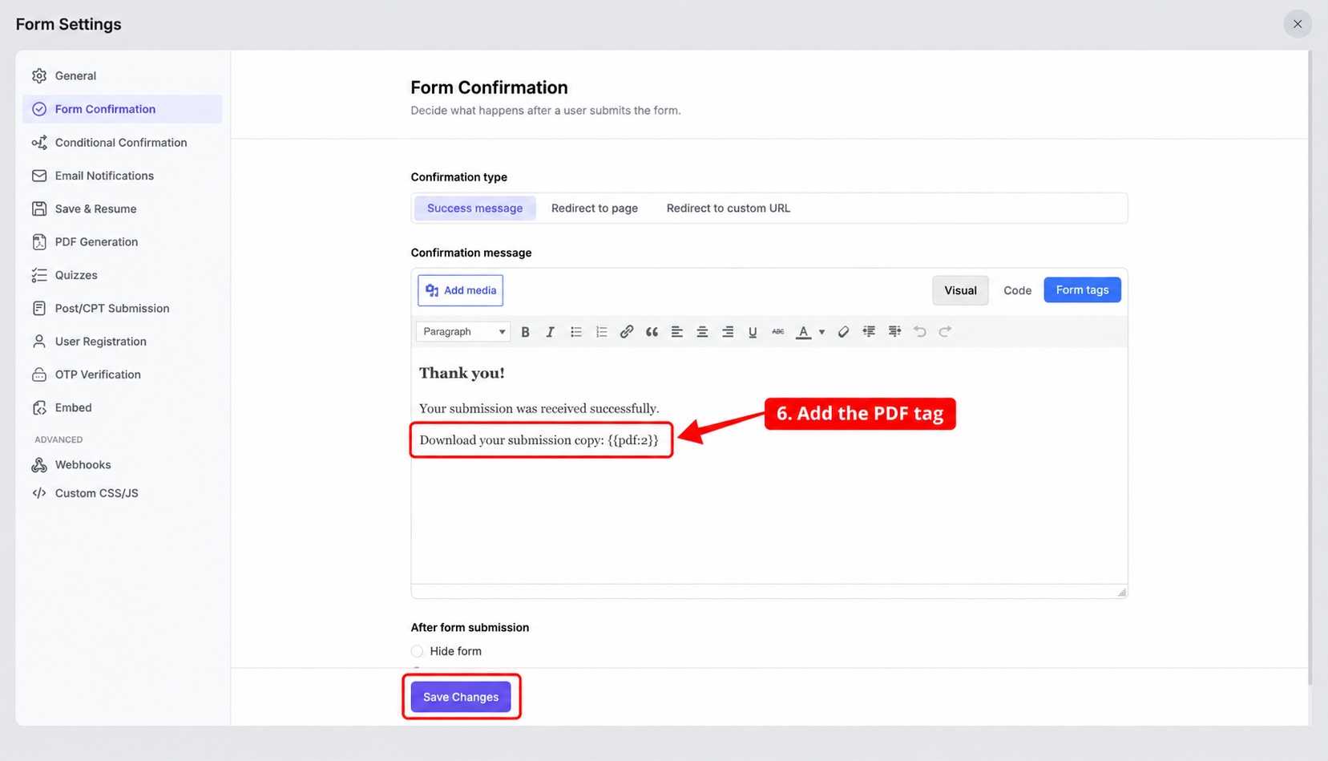Increase indent of the paragraph

coord(894,332)
